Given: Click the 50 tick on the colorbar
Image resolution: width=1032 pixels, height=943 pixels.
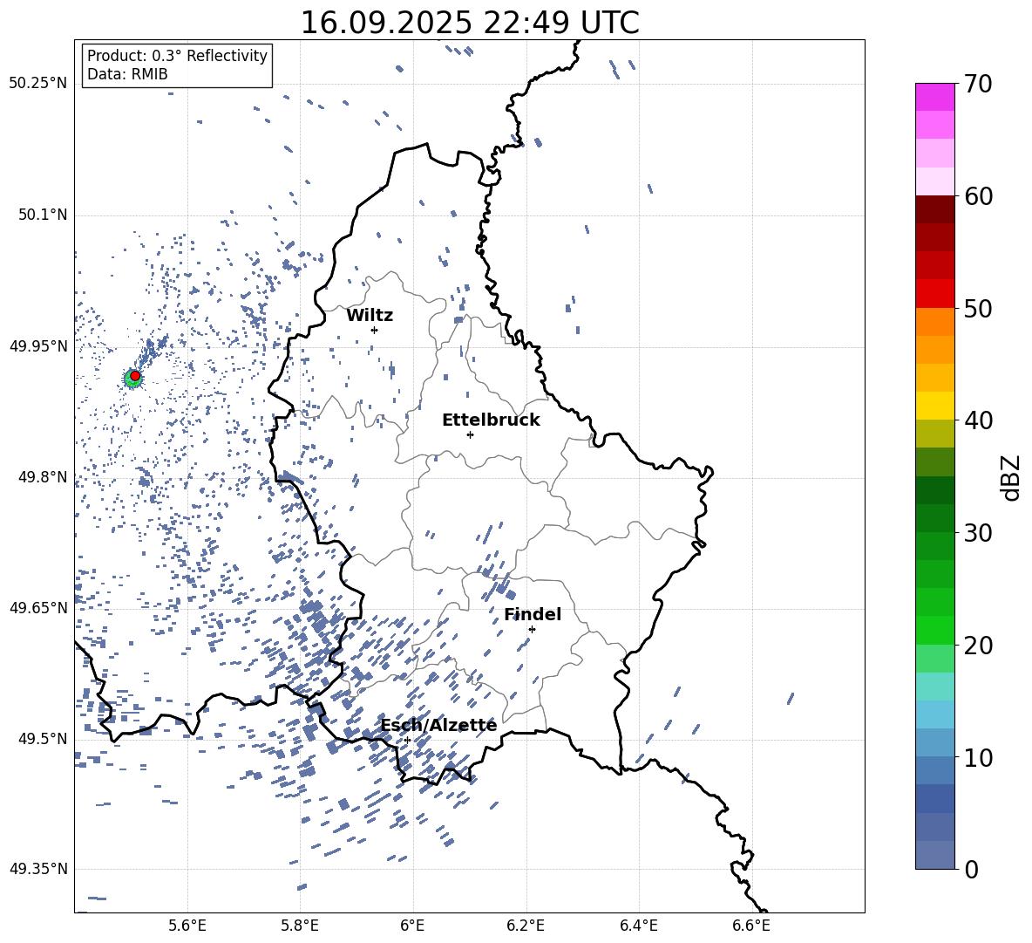Looking at the screenshot, I should tap(978, 308).
